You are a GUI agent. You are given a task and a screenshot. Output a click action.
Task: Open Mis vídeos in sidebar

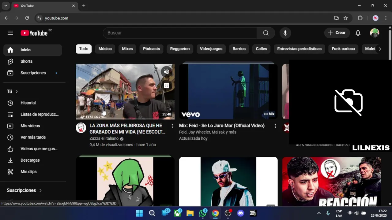click(33, 126)
